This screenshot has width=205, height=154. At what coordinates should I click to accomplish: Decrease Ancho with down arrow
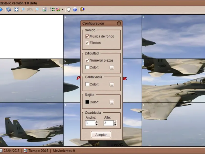[x=97, y=124]
